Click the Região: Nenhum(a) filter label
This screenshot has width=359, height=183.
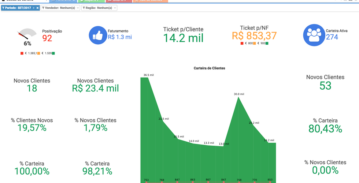[x=99, y=8]
